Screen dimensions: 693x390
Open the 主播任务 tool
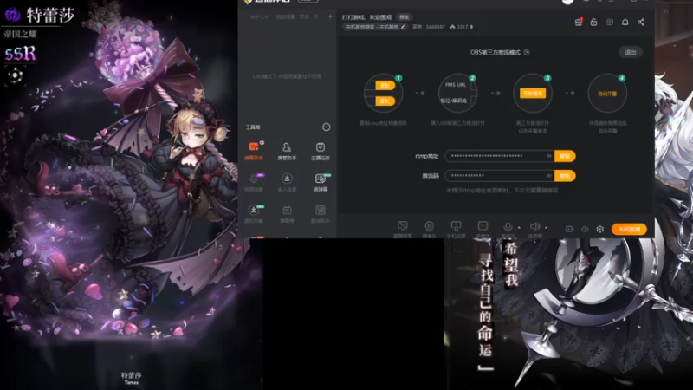(x=321, y=151)
